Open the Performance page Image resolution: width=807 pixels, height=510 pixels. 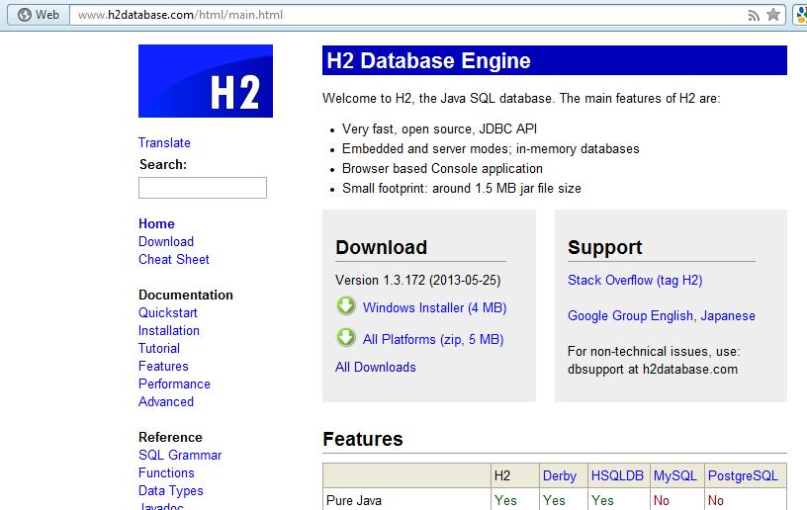(174, 384)
